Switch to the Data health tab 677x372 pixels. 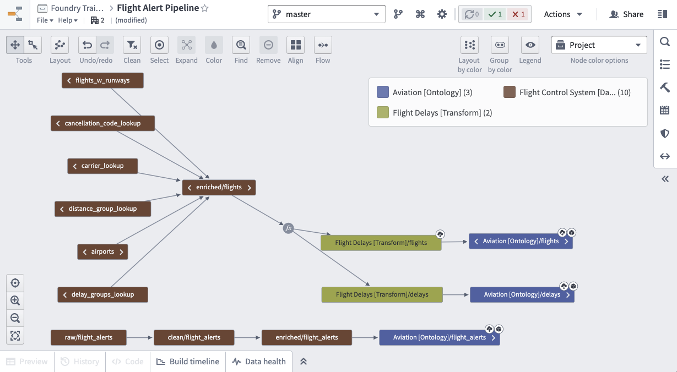(x=259, y=362)
